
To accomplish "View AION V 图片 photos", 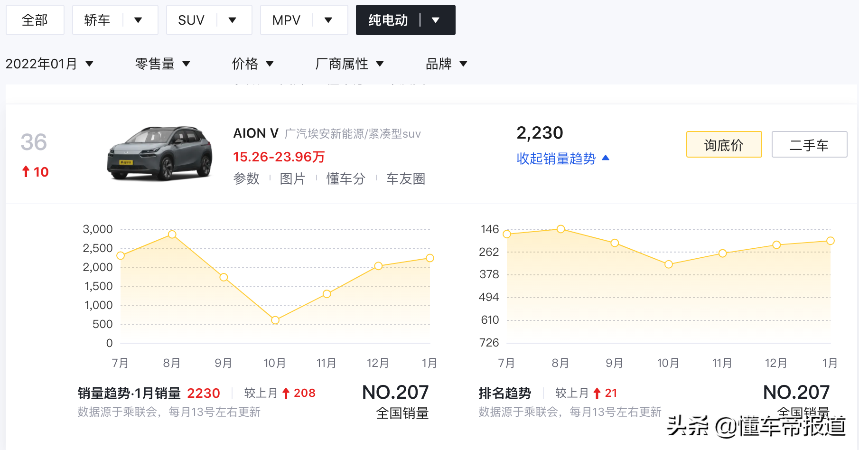I will pyautogui.click(x=292, y=178).
